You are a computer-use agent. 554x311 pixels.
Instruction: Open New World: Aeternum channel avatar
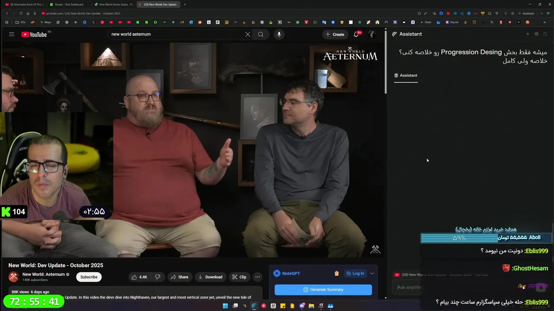13,277
